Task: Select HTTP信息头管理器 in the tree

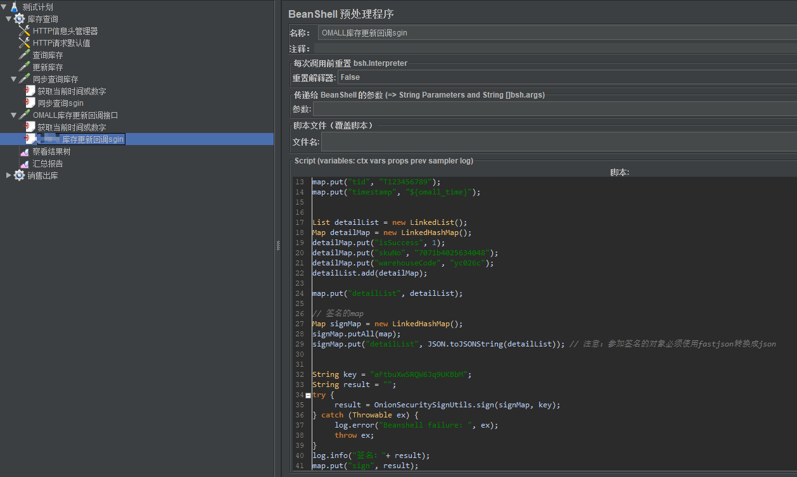Action: [65, 31]
